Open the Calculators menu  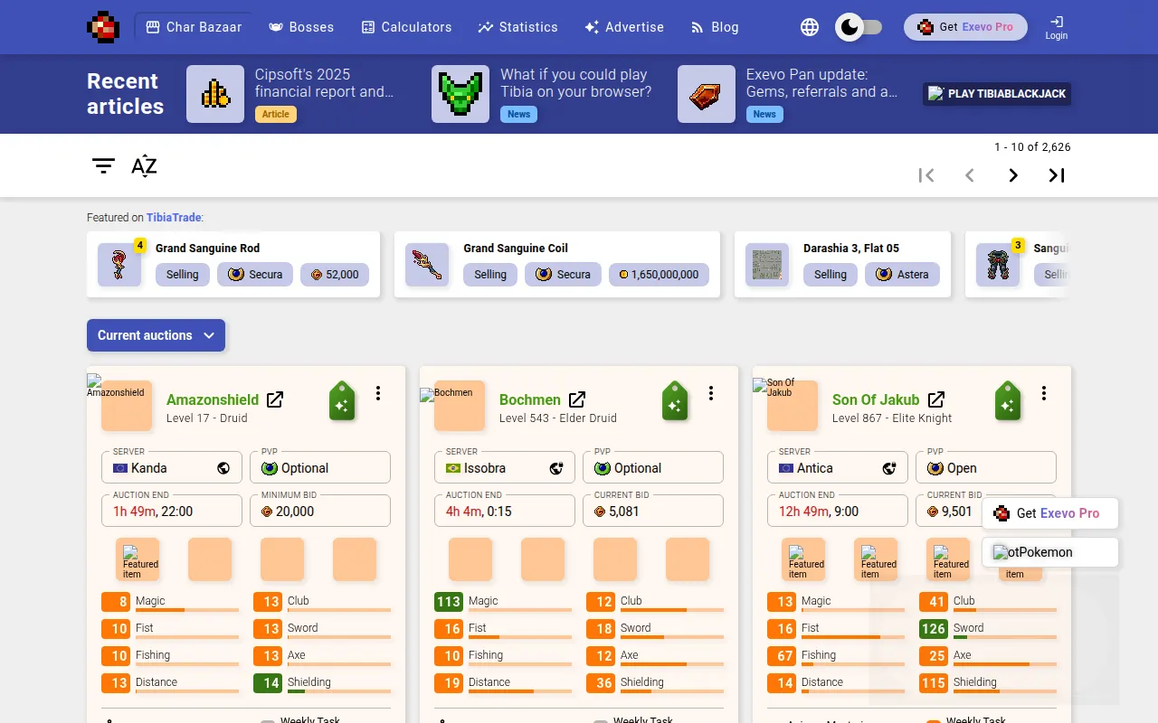(406, 27)
